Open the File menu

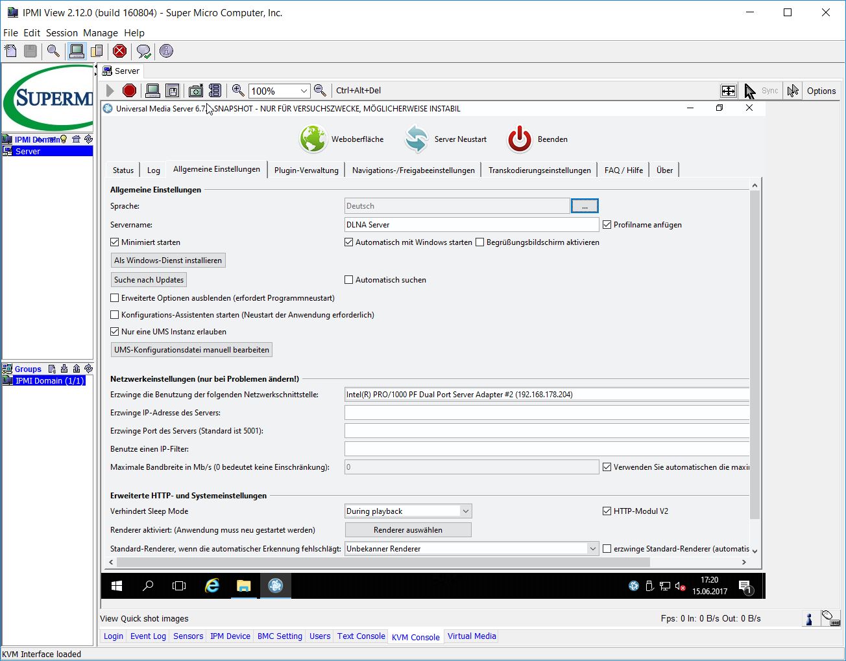(10, 33)
